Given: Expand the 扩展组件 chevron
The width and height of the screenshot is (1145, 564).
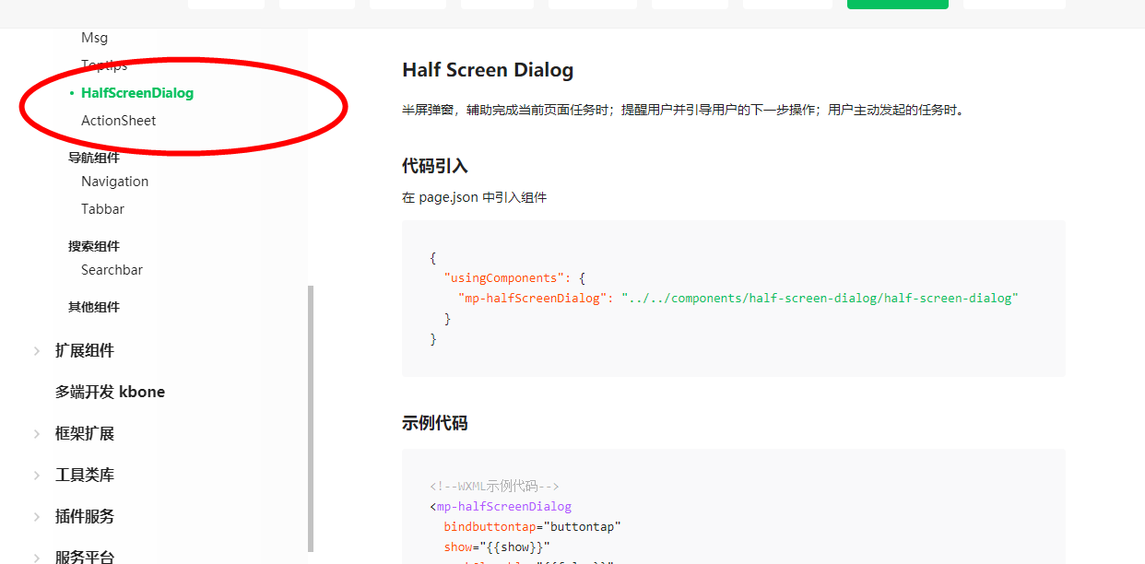Looking at the screenshot, I should point(37,351).
